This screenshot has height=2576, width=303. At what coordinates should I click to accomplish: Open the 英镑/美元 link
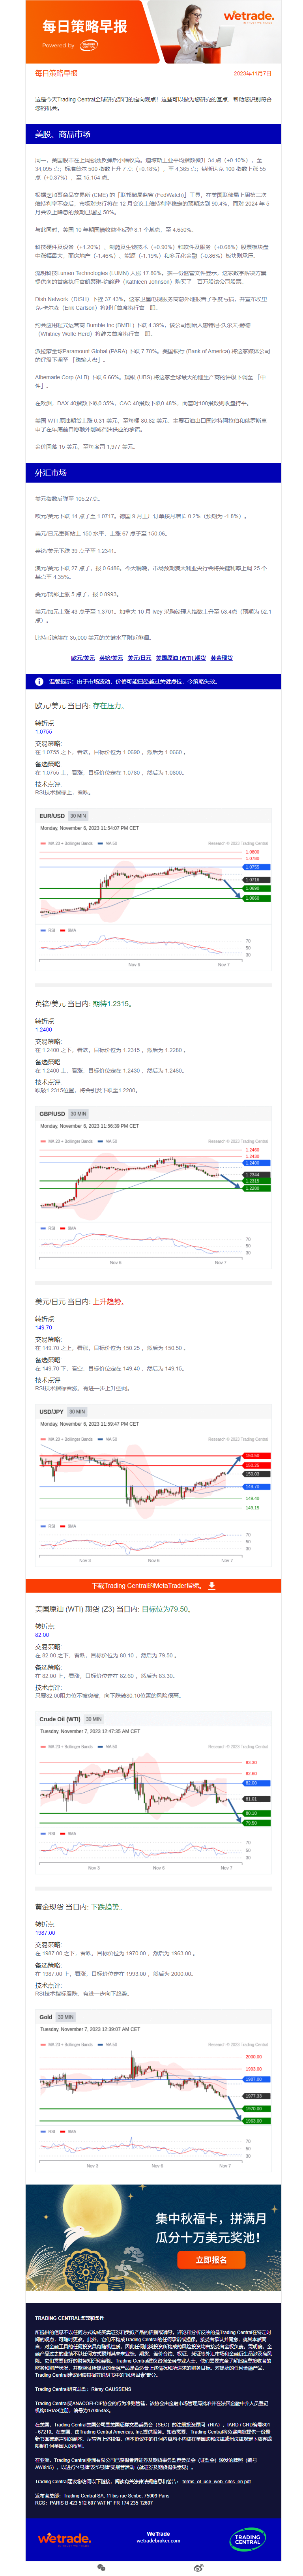click(111, 658)
